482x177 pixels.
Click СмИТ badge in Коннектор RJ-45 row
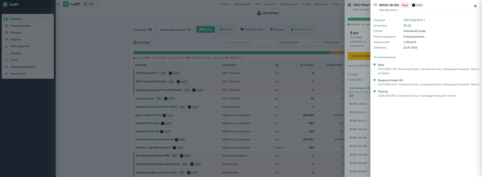166,132
